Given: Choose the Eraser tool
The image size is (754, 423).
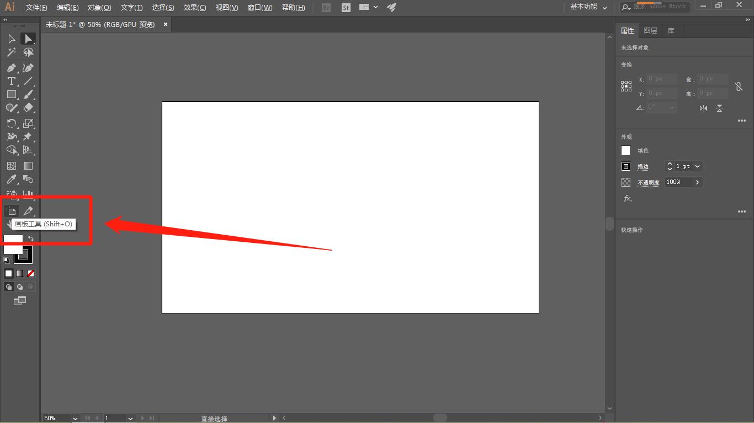Looking at the screenshot, I should 28,108.
